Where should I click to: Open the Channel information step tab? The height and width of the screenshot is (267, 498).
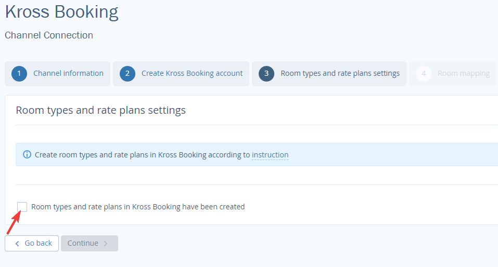(57, 74)
